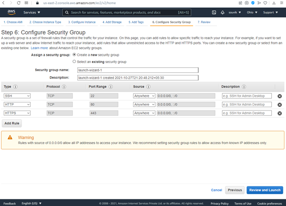The image size is (286, 206).
Task: Click the browser send flow icon
Action: (x=259, y=3)
